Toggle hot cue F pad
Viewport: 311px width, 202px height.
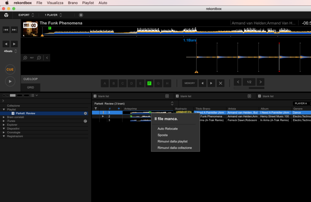point(149,83)
